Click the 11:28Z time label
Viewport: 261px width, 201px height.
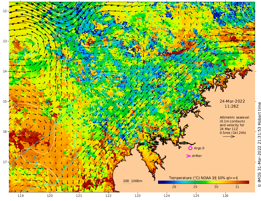[x=232, y=106]
